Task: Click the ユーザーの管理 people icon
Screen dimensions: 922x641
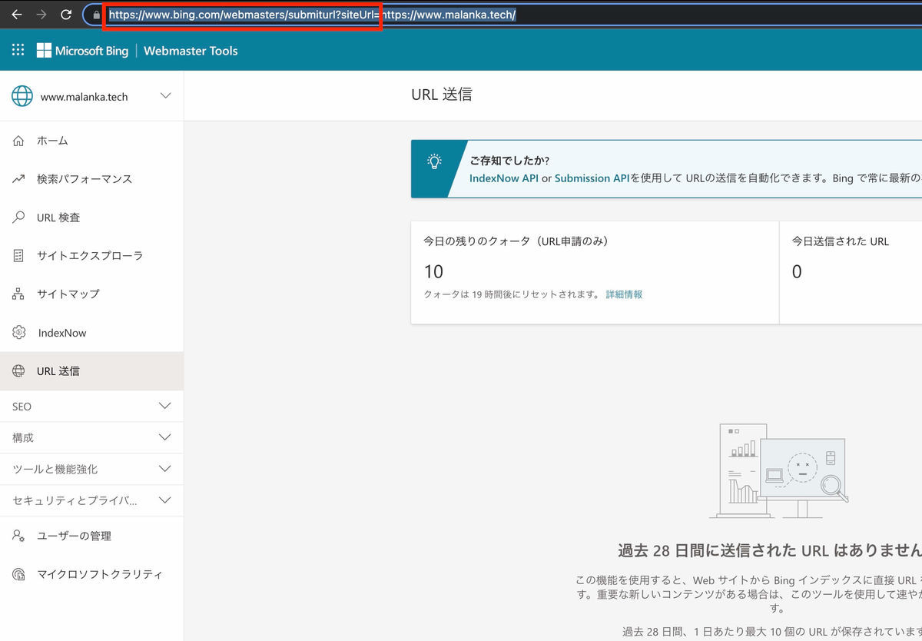Action: [x=18, y=536]
